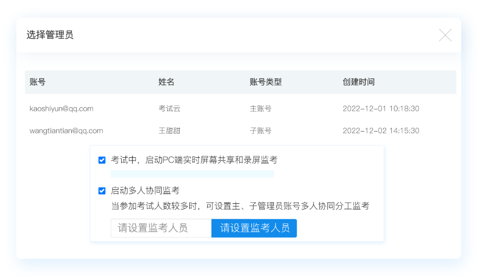478x277 pixels.
Task: Click the 姓名 column header
Action: 167,82
